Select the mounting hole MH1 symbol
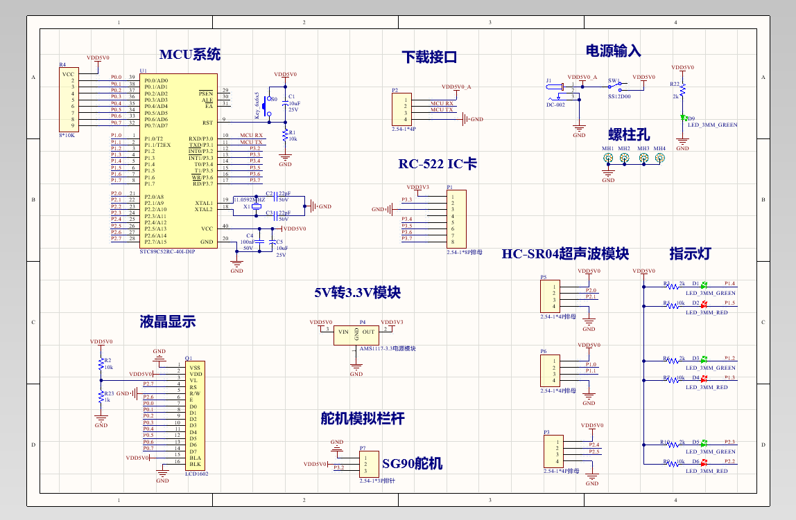Screen dimensions: 796x520 point(608,158)
